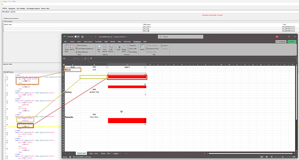Enable Use Relative References option

(84, 49)
